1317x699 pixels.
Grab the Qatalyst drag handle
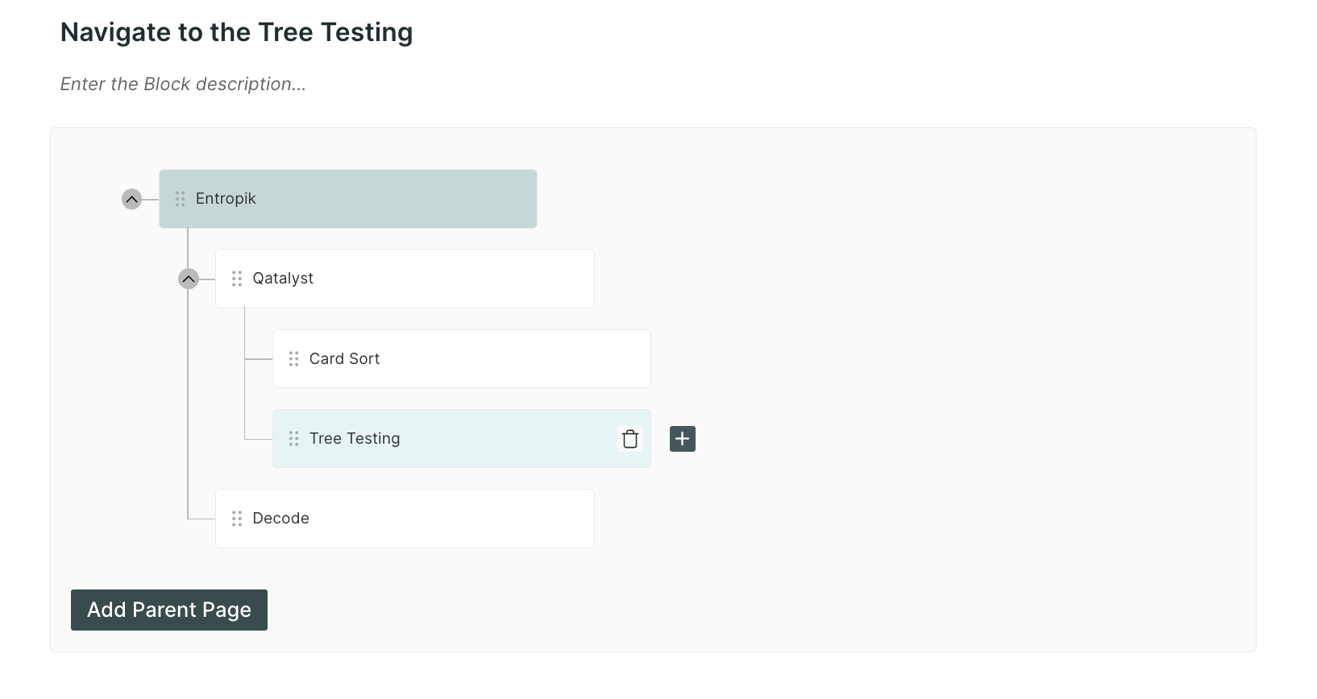237,279
